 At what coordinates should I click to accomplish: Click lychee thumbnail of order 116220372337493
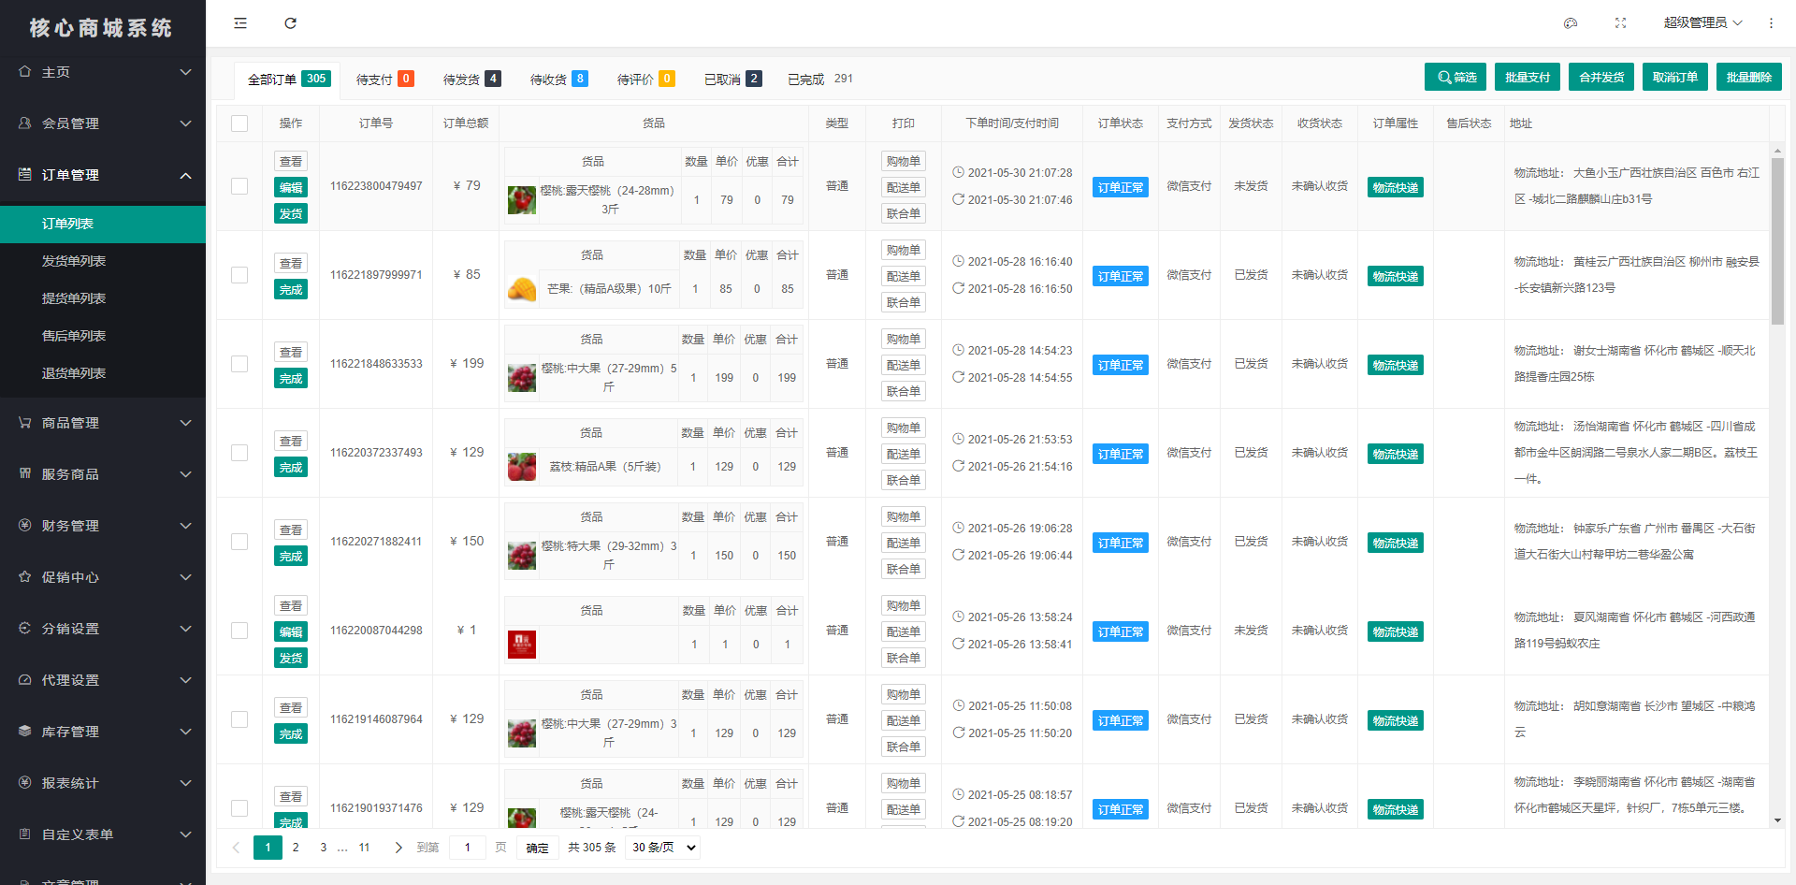coord(522,467)
